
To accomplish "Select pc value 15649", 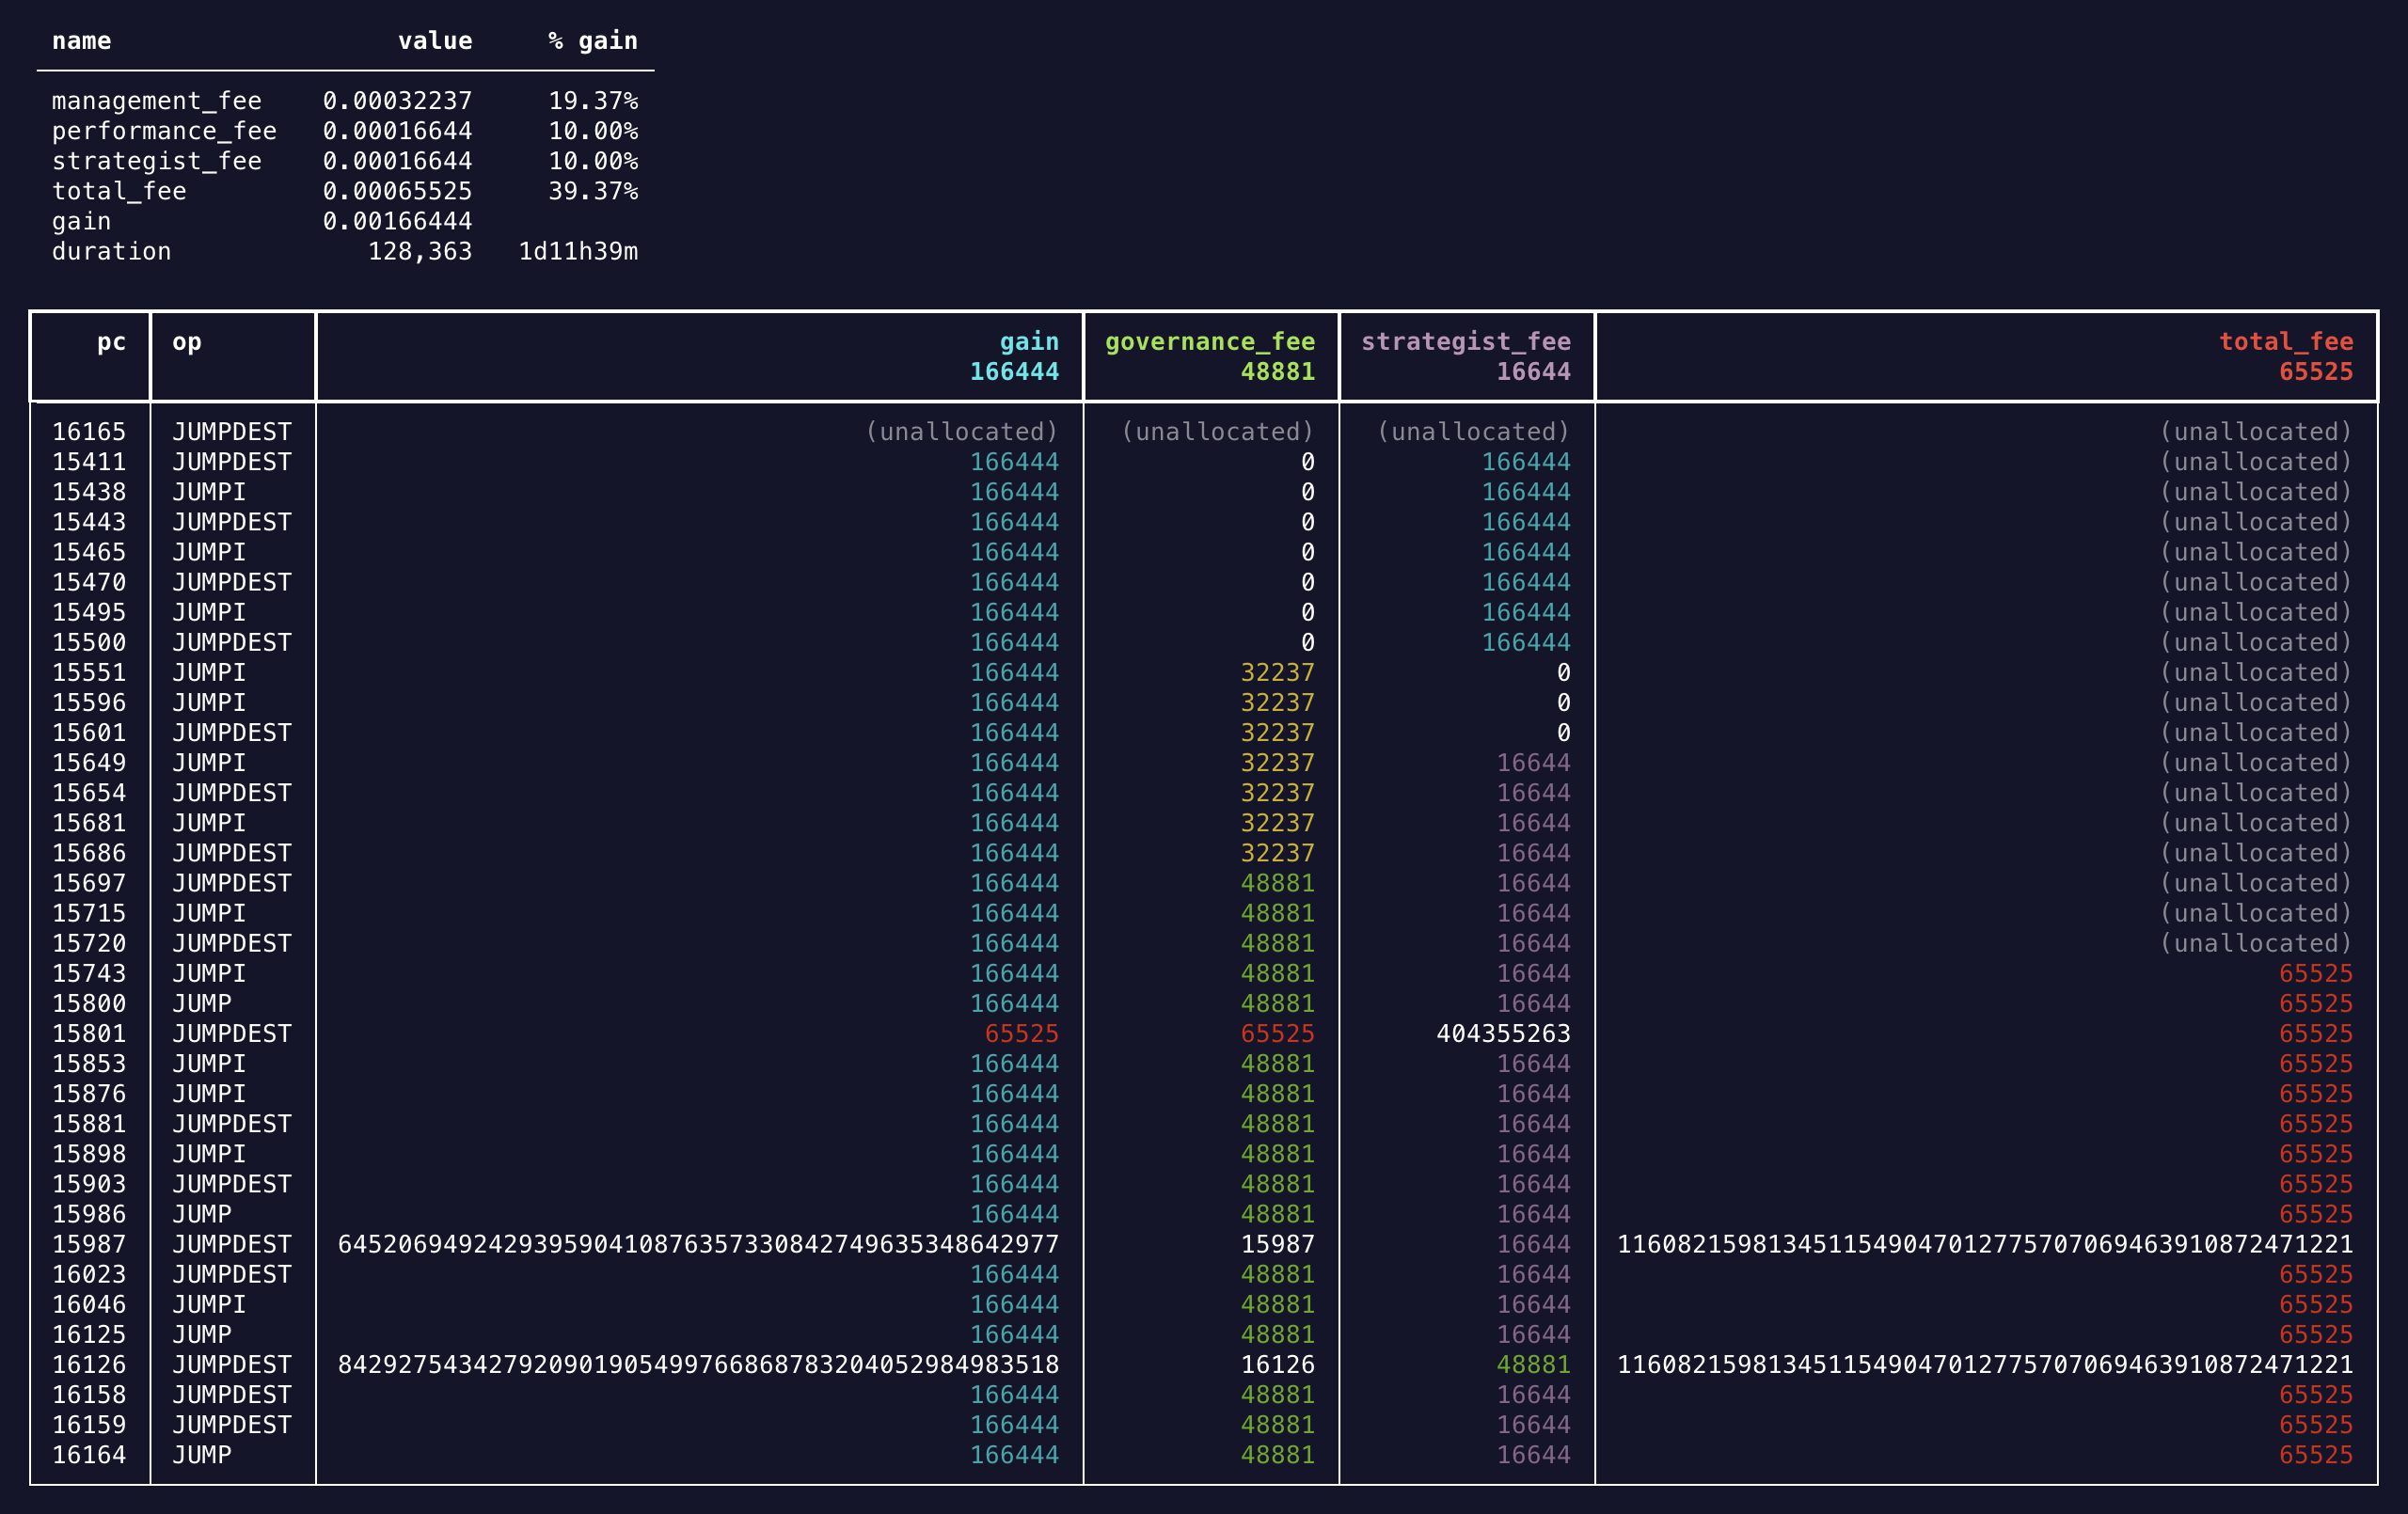I will click(x=89, y=763).
